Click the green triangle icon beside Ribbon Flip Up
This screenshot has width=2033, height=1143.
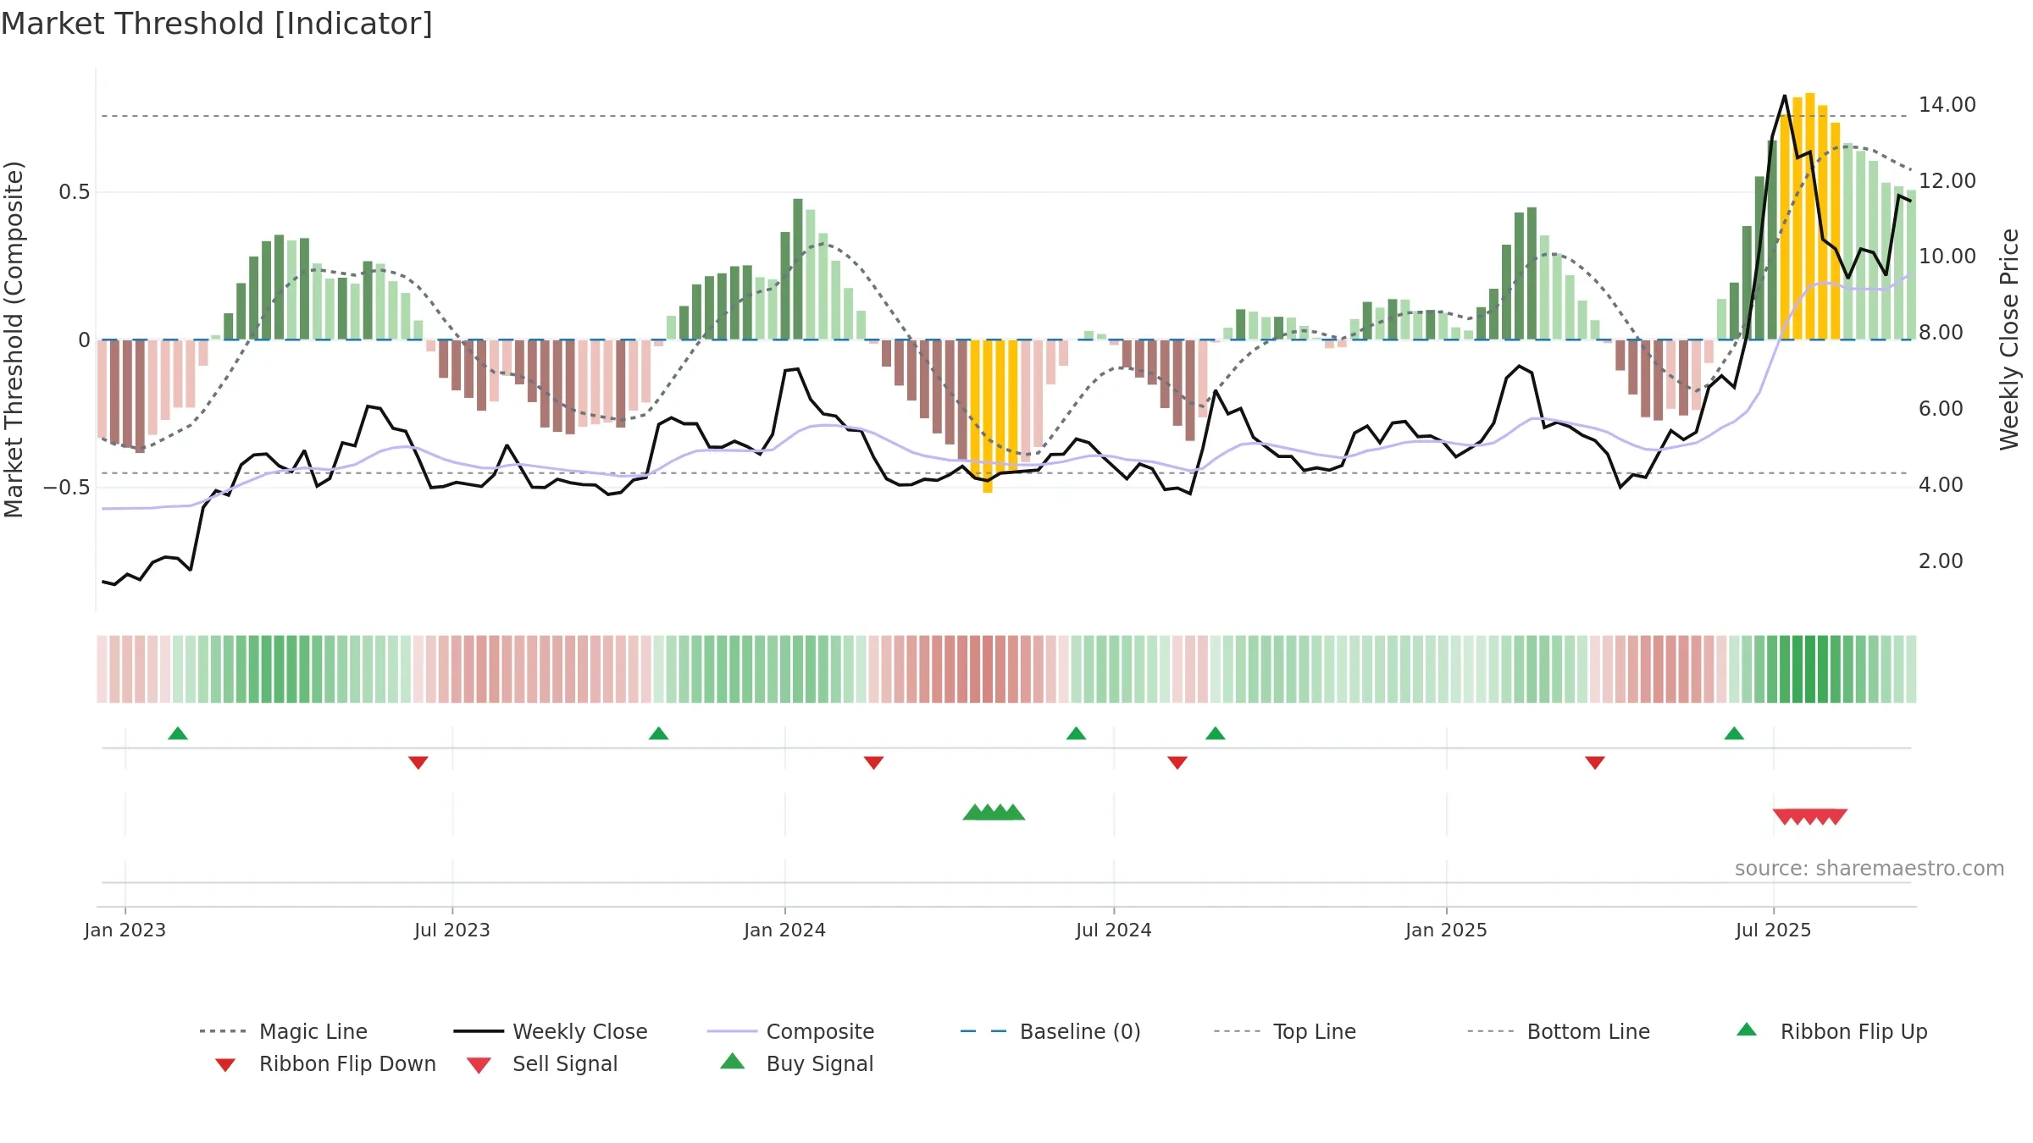click(1747, 1030)
